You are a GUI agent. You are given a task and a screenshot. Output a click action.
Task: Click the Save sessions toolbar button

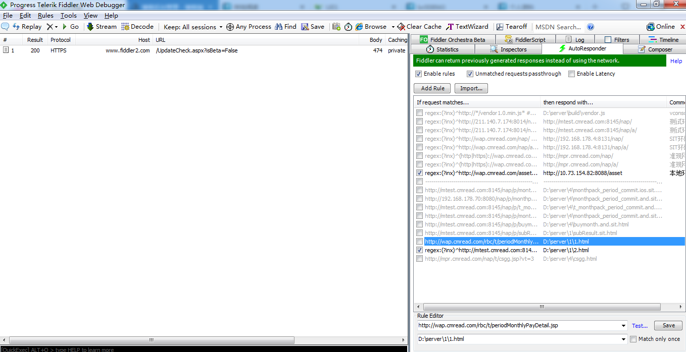[313, 27]
